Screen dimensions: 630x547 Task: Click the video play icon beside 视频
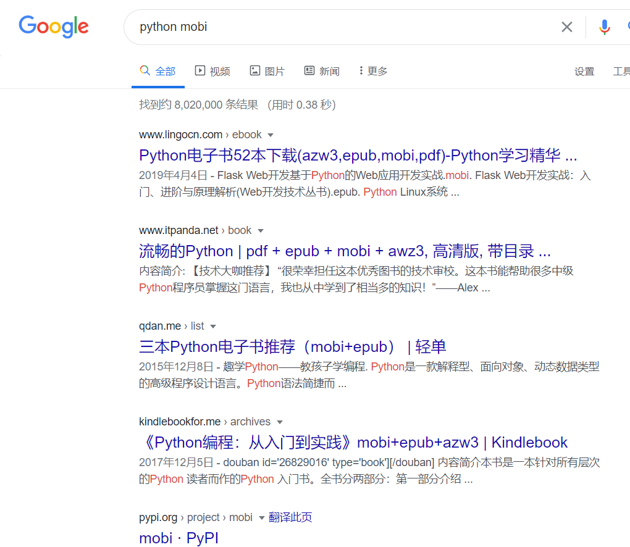coord(199,70)
